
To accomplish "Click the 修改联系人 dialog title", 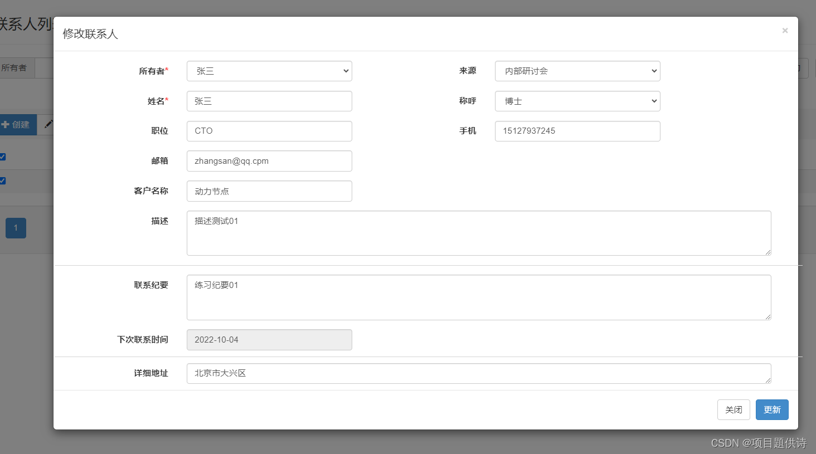I will tap(90, 33).
